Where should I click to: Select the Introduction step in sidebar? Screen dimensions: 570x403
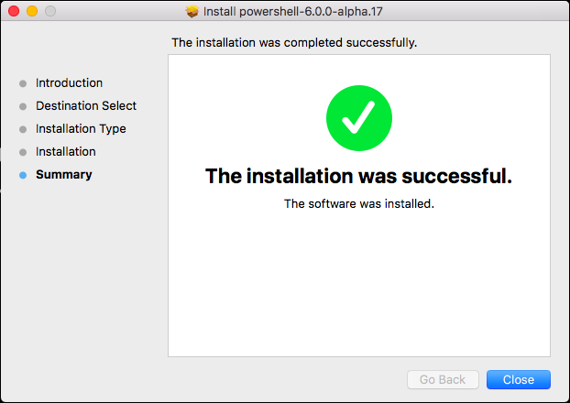[x=69, y=82]
